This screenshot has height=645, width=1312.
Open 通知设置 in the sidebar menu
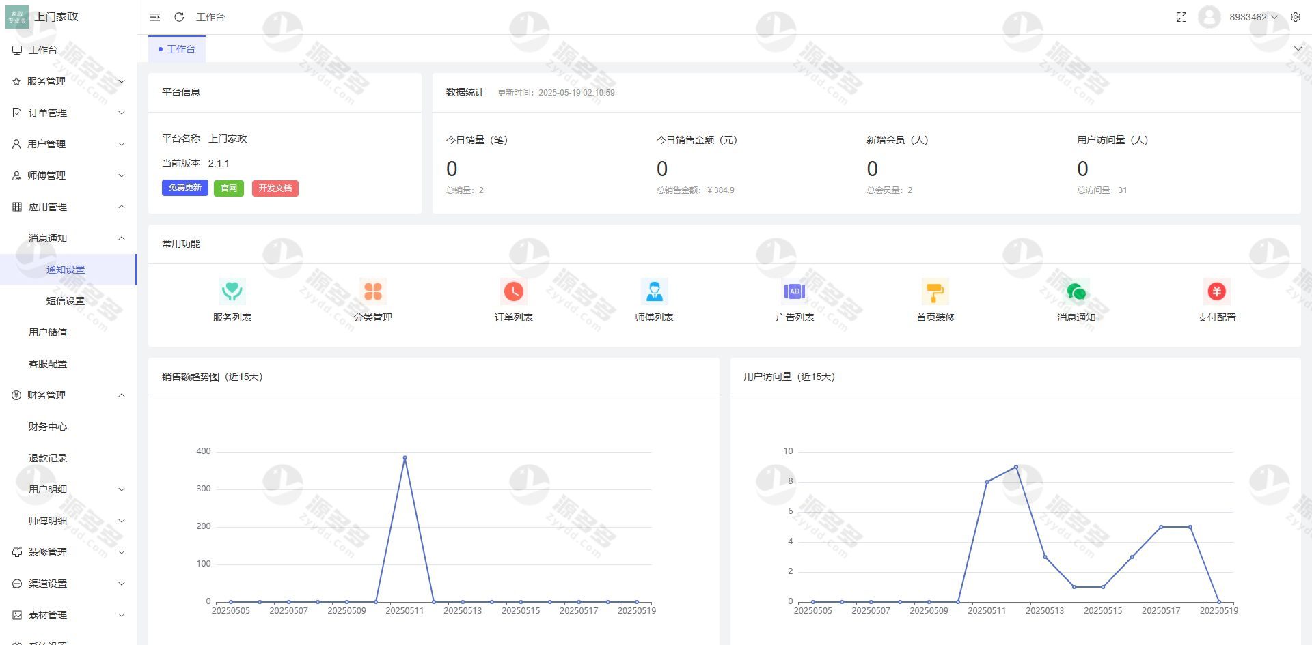65,269
